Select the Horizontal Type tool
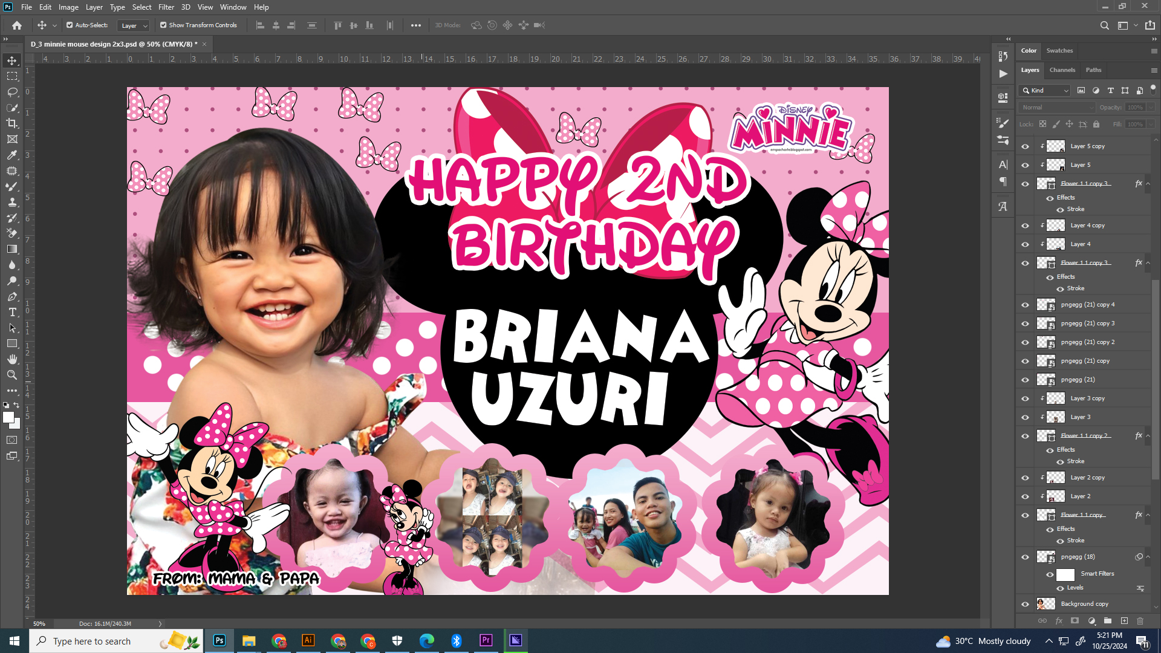The height and width of the screenshot is (653, 1161). click(x=12, y=312)
